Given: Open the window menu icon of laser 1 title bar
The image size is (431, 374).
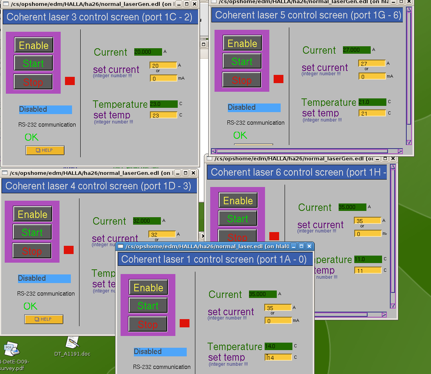Looking at the screenshot, I should [x=121, y=246].
